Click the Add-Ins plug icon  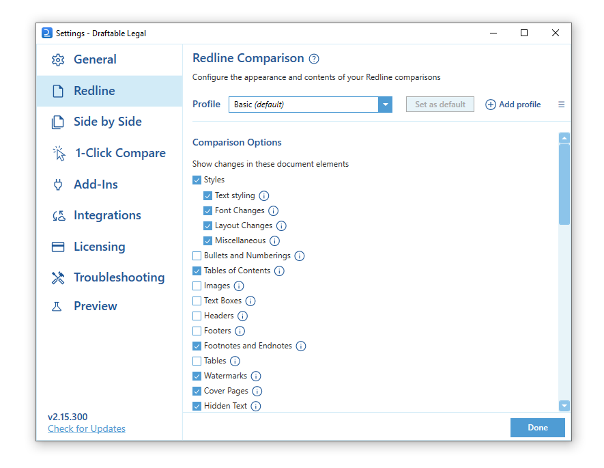click(58, 184)
